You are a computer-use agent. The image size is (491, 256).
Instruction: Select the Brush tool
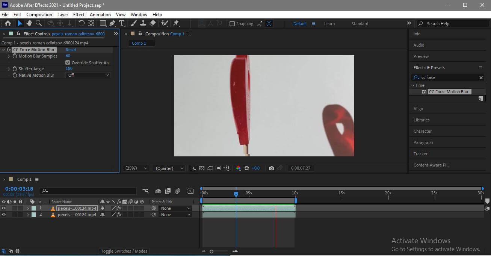pyautogui.click(x=134, y=23)
